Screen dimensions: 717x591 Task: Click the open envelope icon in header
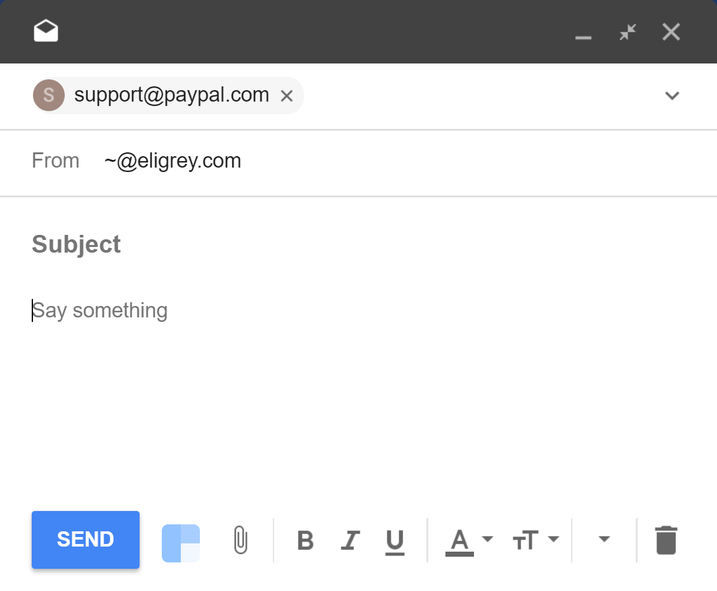coord(46,31)
